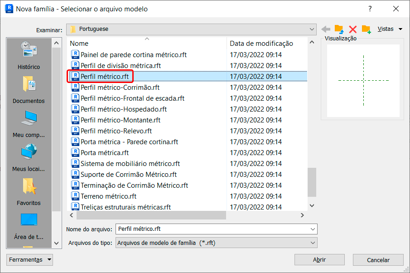Image resolution: width=410 pixels, height=273 pixels.
Task: Select Porta métrica.rft file
Action: tap(105, 153)
